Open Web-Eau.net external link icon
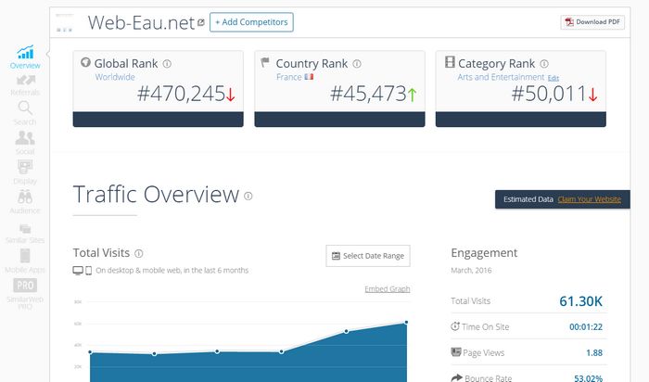This screenshot has width=649, height=382. coord(201,23)
